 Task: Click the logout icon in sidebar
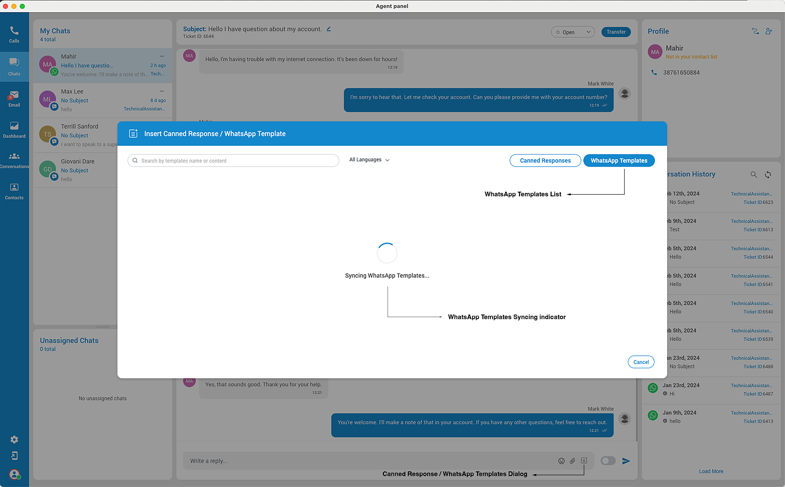point(14,456)
